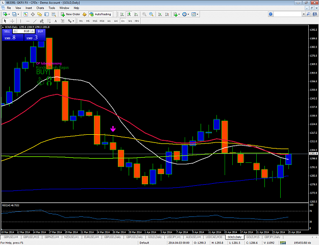The height and width of the screenshot is (245, 319).
Task: Click the New Order button
Action: tap(70, 14)
